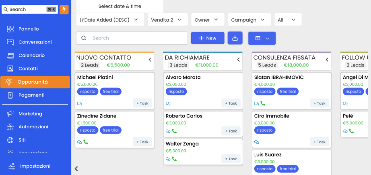Open the Owner filter dropdown
371x175 pixels.
(x=206, y=20)
